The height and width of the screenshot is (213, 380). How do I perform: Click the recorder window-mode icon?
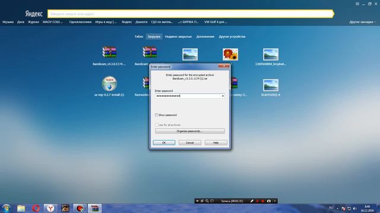(x=202, y=201)
